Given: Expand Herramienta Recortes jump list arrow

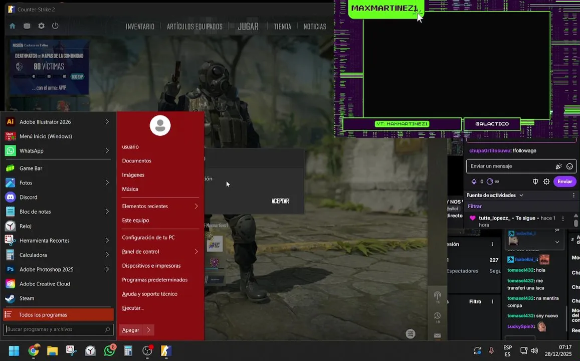Looking at the screenshot, I should 107,241.
